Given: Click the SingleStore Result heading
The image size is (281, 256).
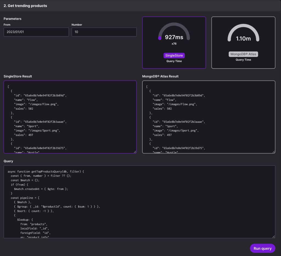Looking at the screenshot, I should pyautogui.click(x=18, y=76).
